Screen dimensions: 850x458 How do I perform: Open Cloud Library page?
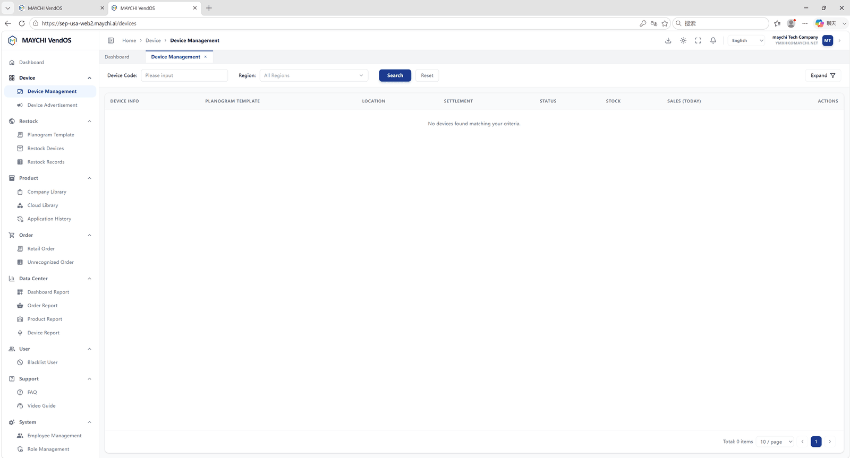coord(50,205)
